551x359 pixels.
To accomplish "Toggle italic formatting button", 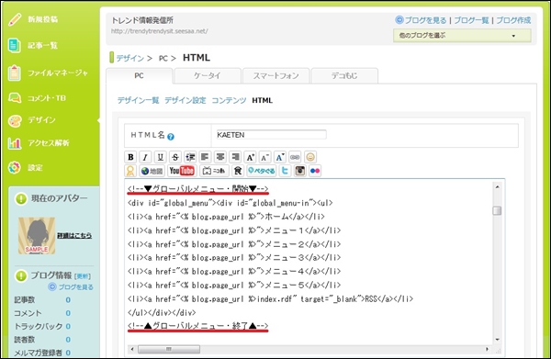I will click(x=145, y=157).
